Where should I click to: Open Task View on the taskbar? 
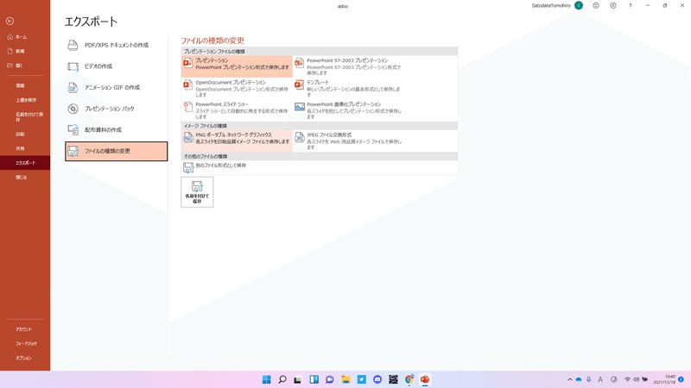pos(298,379)
